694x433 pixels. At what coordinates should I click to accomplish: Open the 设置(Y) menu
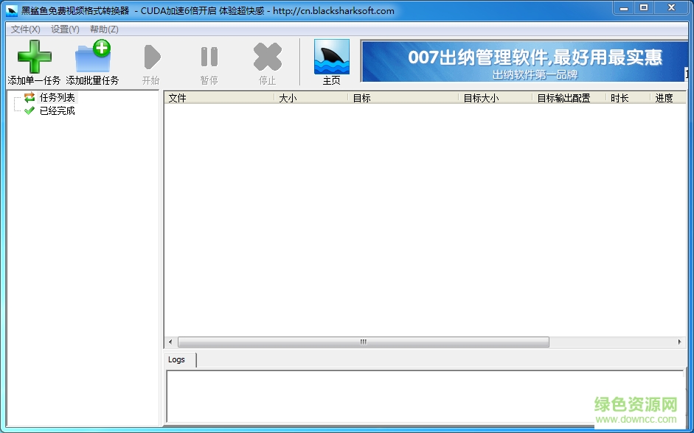click(x=64, y=29)
